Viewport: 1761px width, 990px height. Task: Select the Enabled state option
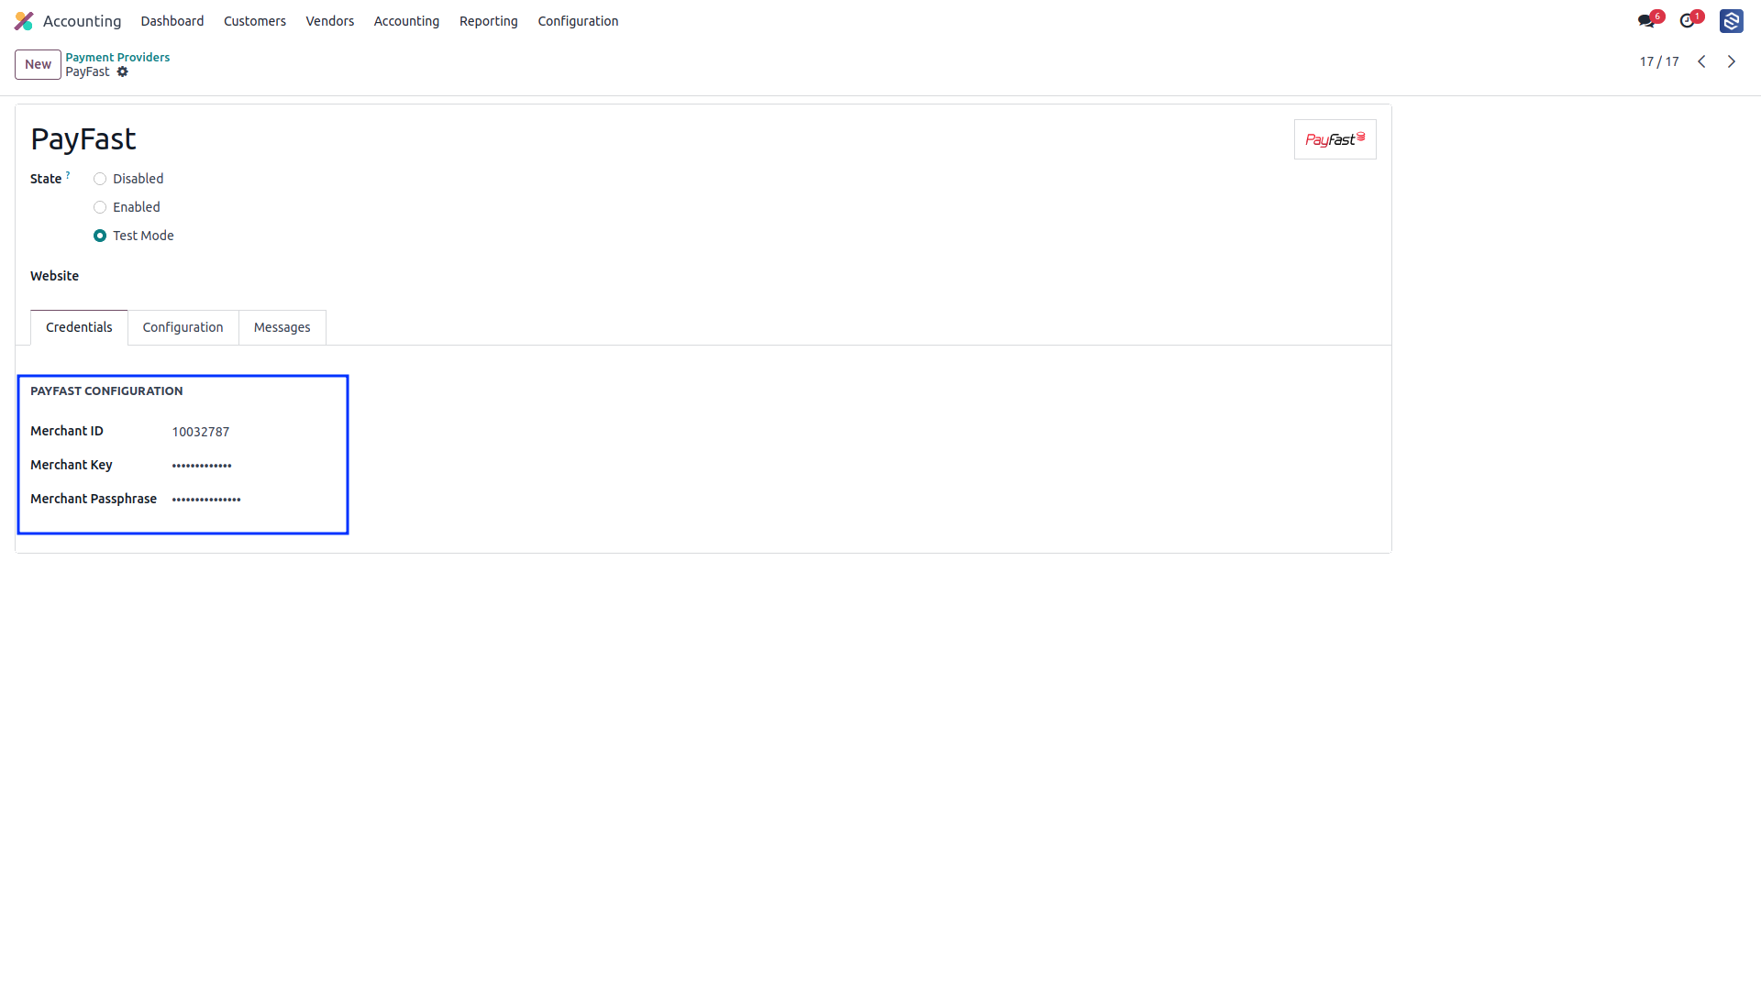click(100, 207)
